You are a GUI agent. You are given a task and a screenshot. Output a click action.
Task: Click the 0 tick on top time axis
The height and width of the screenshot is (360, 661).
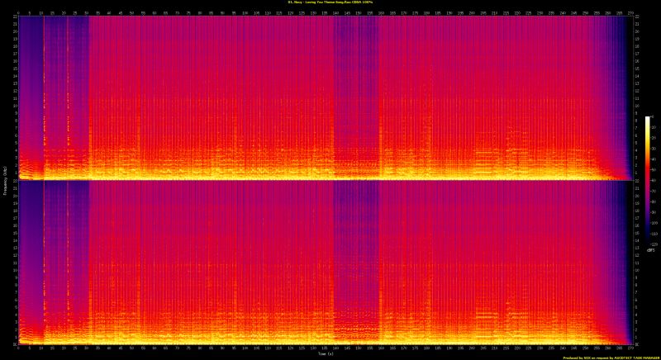[x=18, y=12]
